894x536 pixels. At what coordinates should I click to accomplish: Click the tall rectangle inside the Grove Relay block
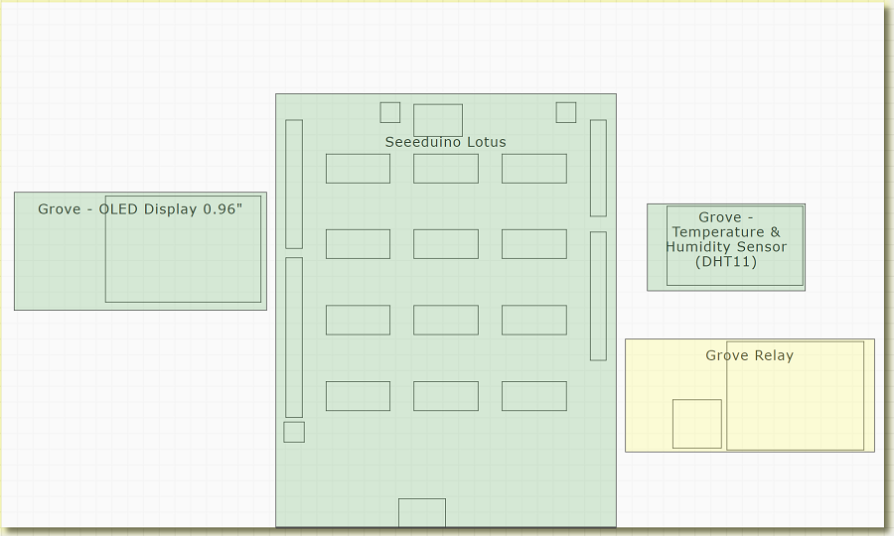tap(796, 396)
